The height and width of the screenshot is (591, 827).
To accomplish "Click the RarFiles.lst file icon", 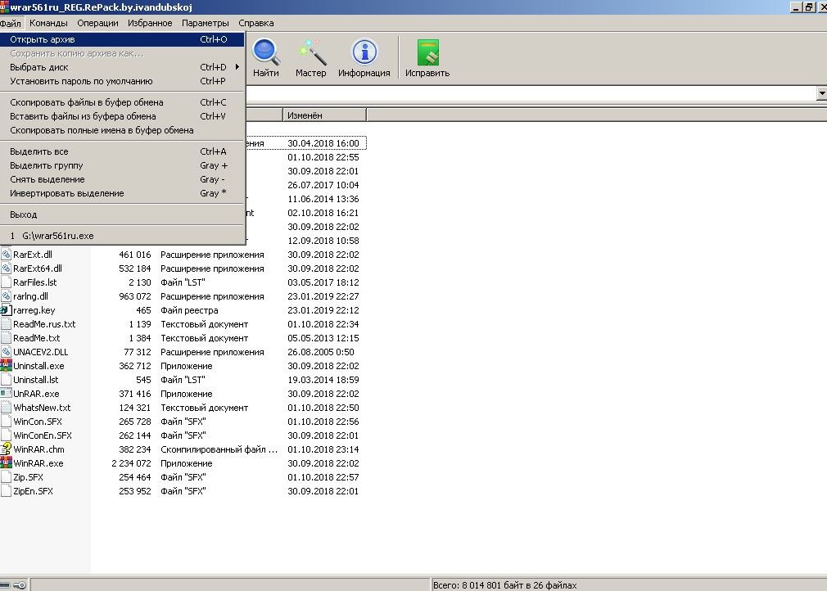I will [x=6, y=282].
